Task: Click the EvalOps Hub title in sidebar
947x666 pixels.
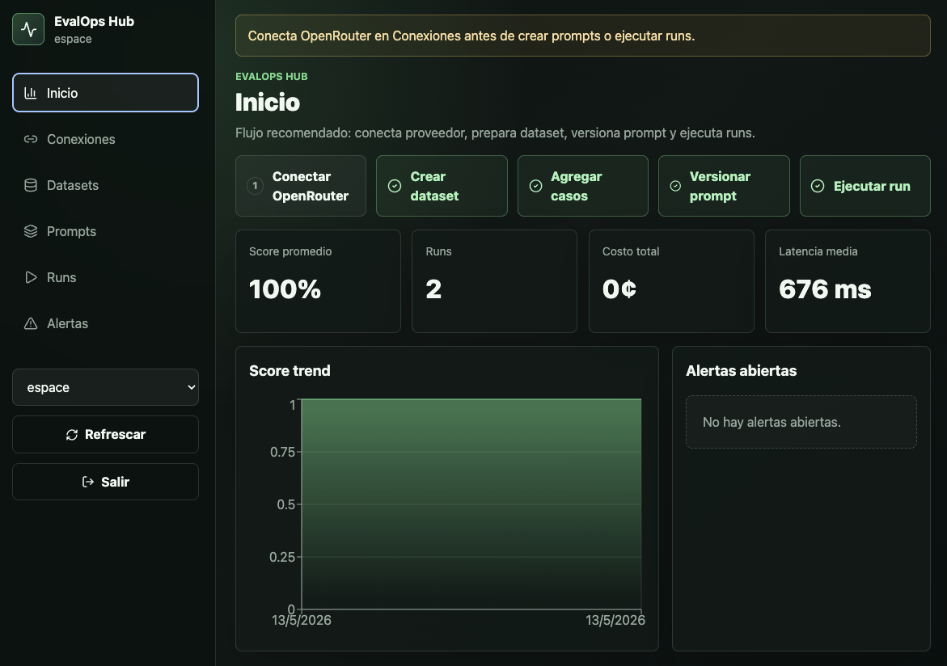Action: (95, 21)
